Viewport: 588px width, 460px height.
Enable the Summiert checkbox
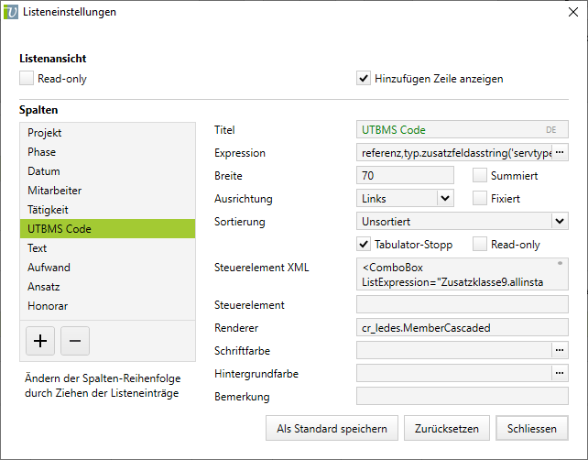(x=480, y=175)
